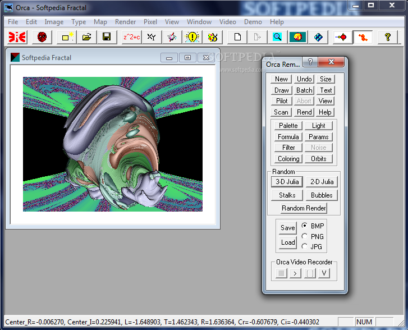Click the video recorder V button
Viewport: 408px width, 330px height.
pos(324,273)
